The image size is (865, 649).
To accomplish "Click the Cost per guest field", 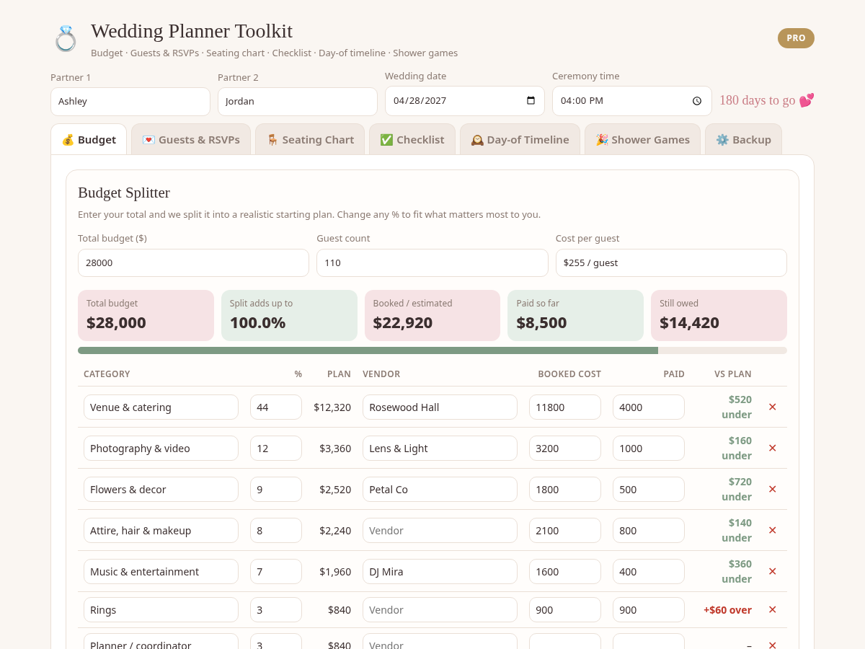I will pos(671,263).
